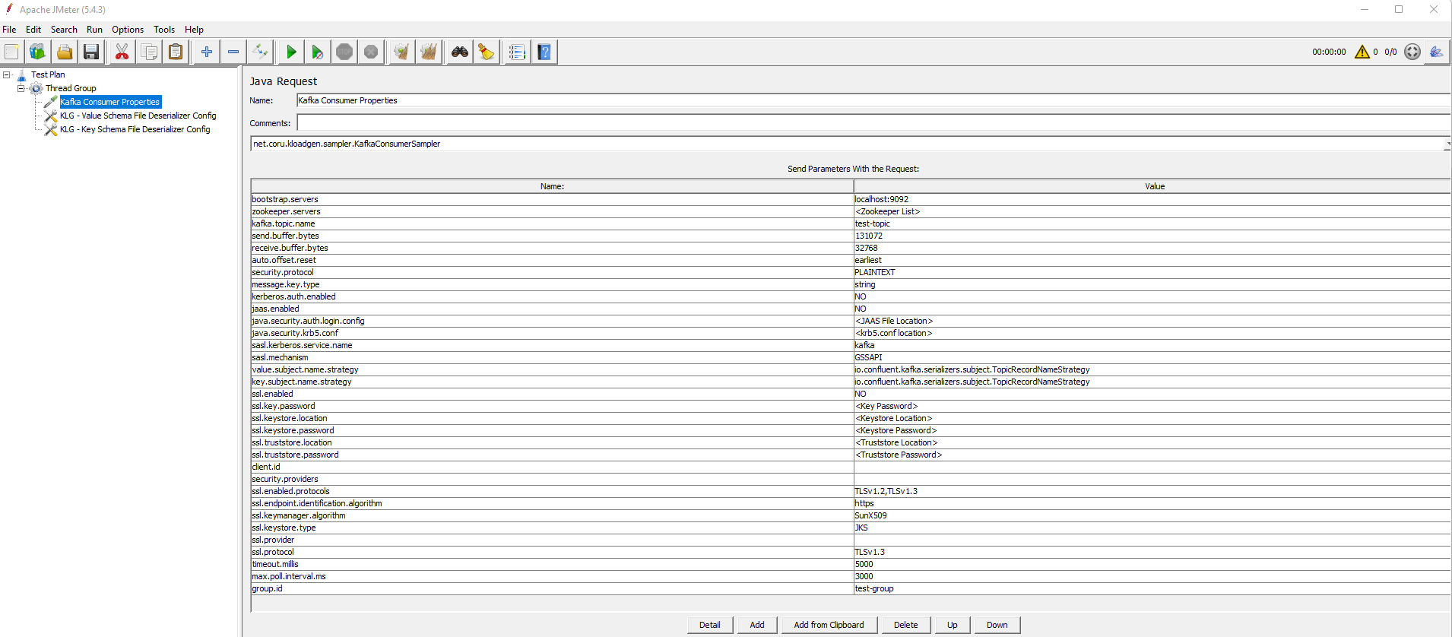Open the Help menu
1452x637 pixels.
[x=194, y=30]
